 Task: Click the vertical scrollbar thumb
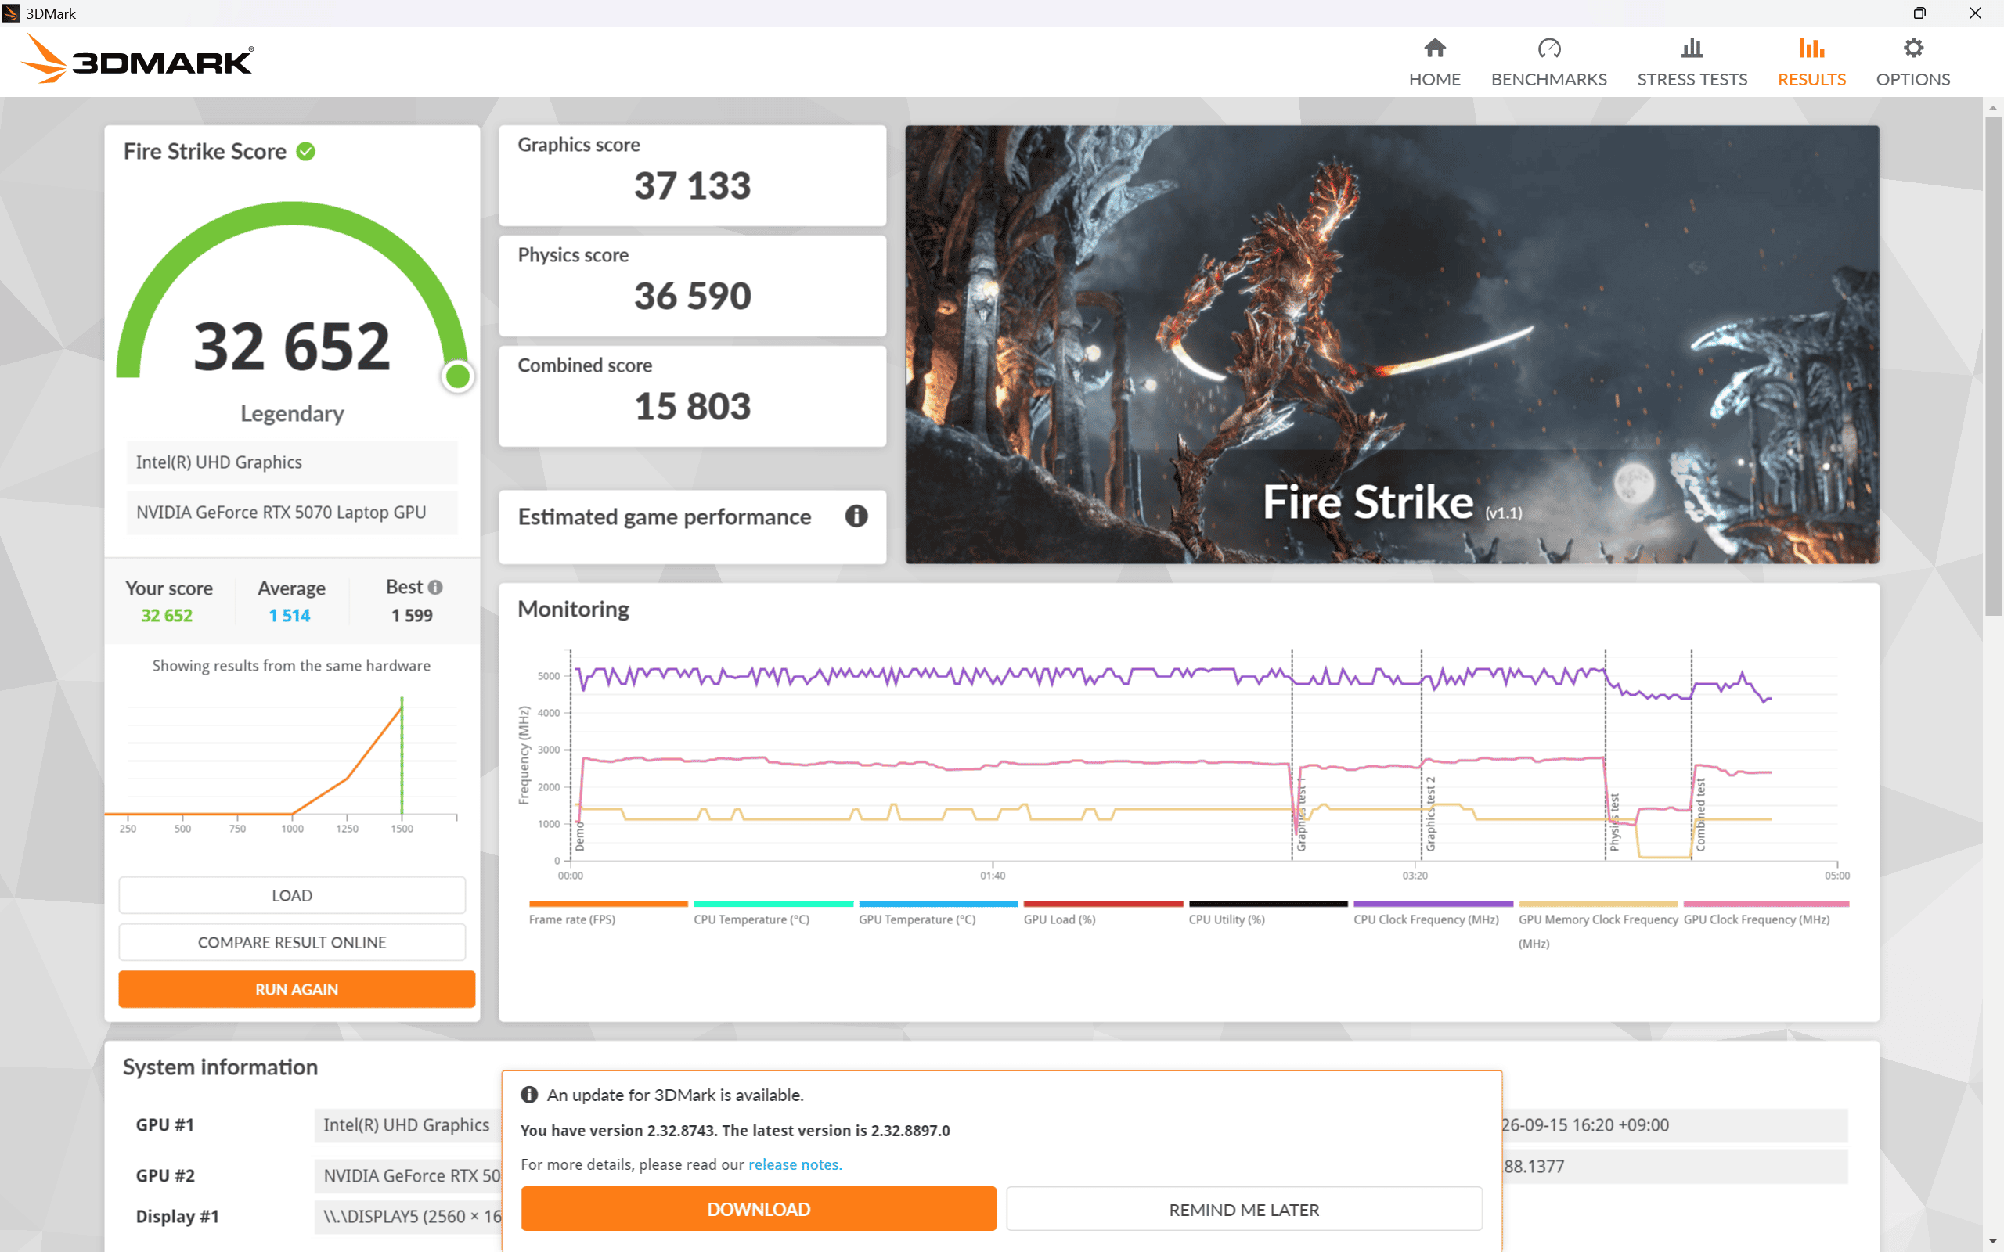point(1992,366)
